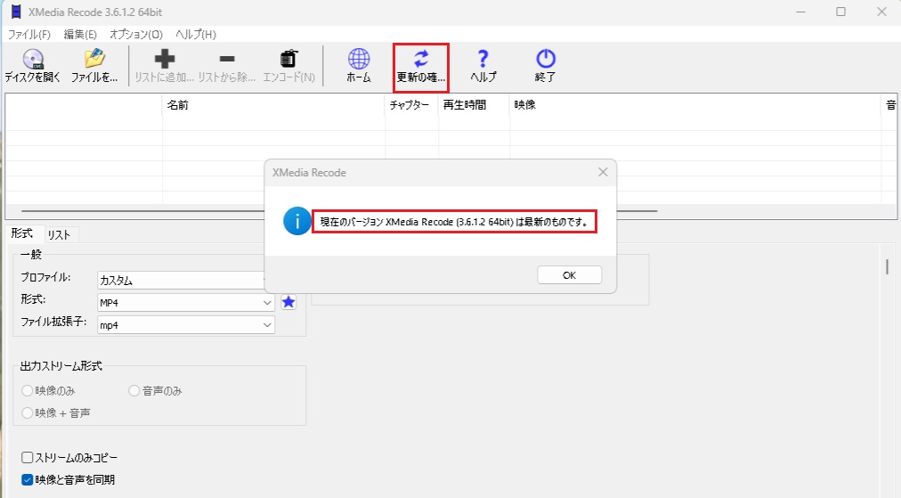Click the Add to list (リストに追加) plus icon
The image size is (901, 498).
(165, 59)
